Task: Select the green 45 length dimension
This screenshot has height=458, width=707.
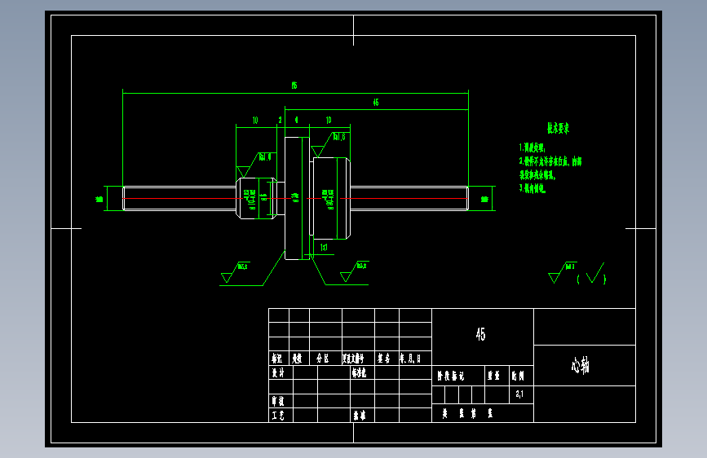Action: coord(376,103)
